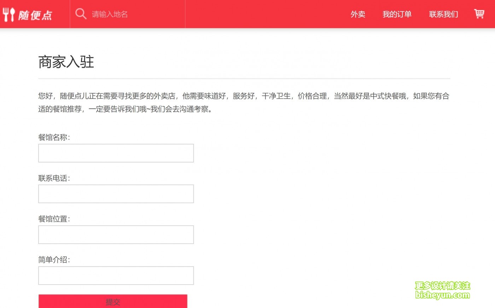The image size is (495, 308).
Task: Click the intro paragraph starting 您好，随便点儿
Action: coord(244,103)
